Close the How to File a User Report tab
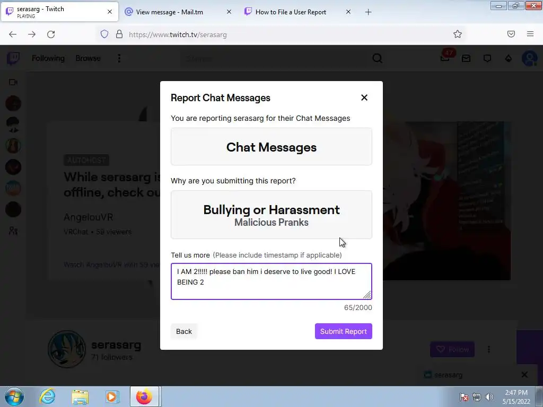The height and width of the screenshot is (407, 543). 348,12
